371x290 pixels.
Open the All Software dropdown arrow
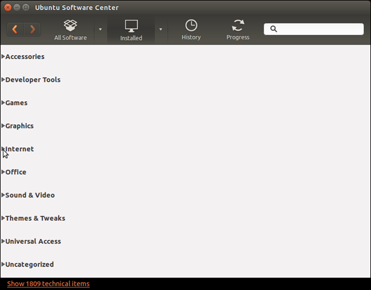[x=100, y=29]
